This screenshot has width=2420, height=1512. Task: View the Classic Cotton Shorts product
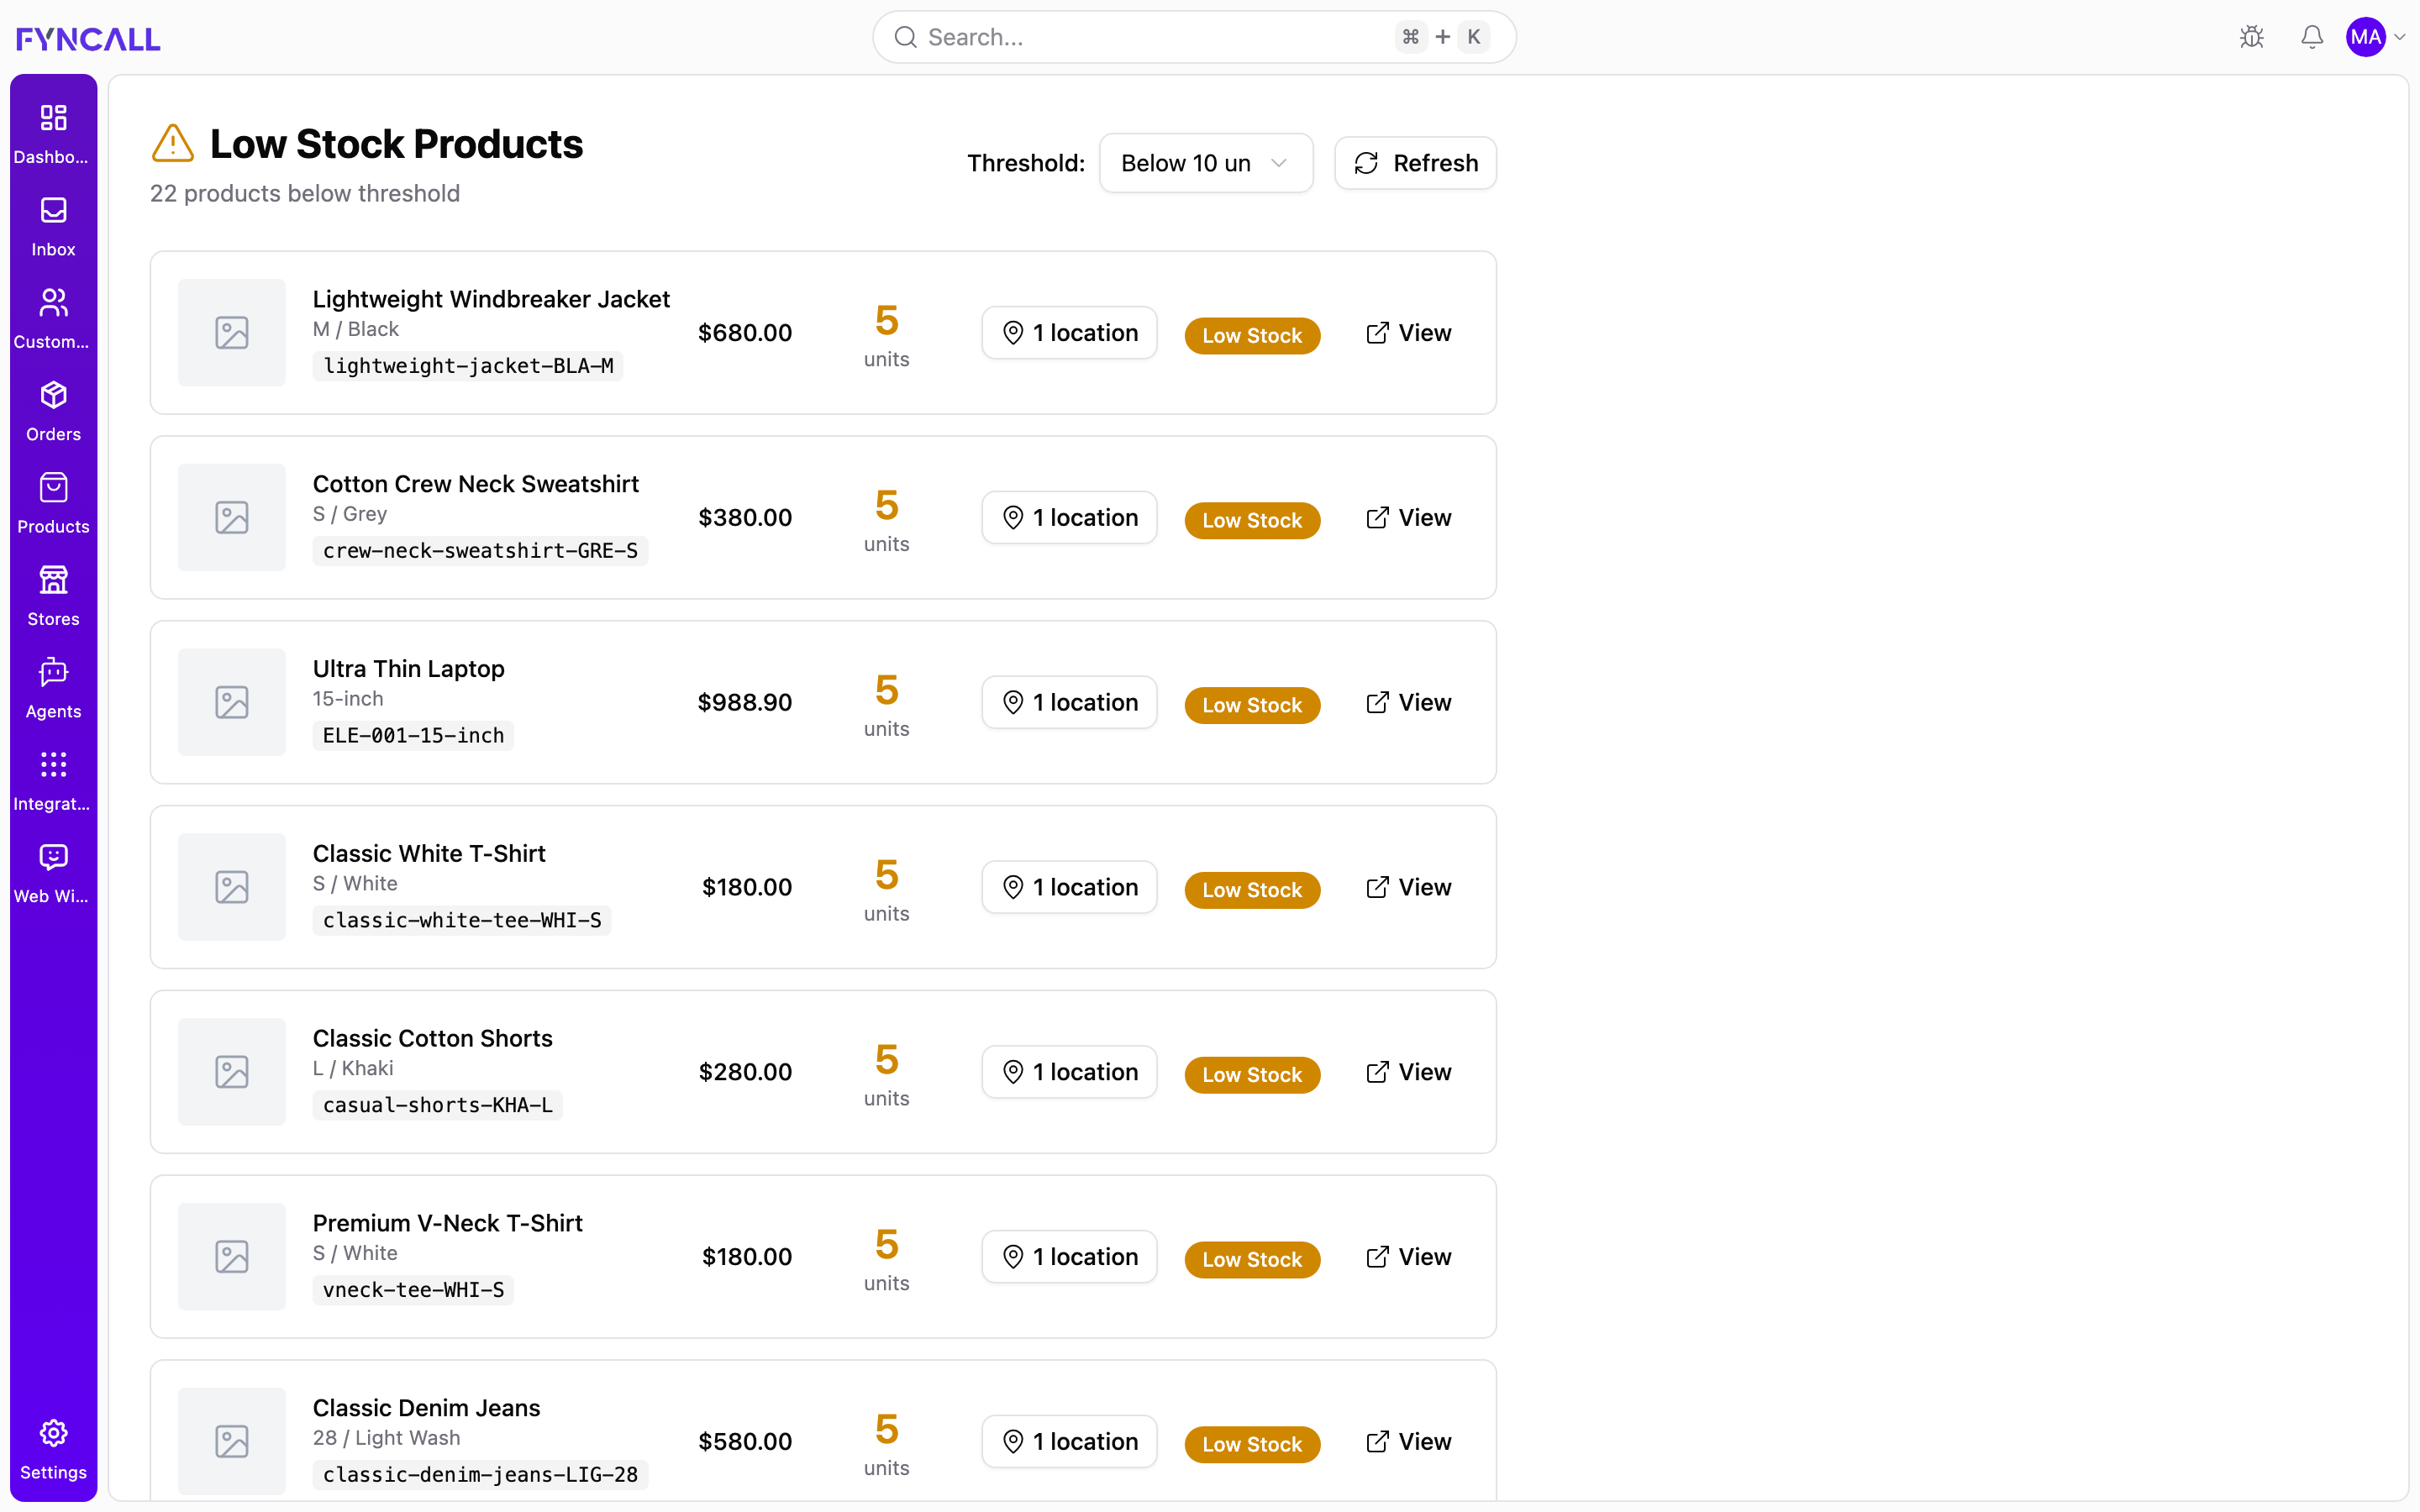click(x=1408, y=1072)
